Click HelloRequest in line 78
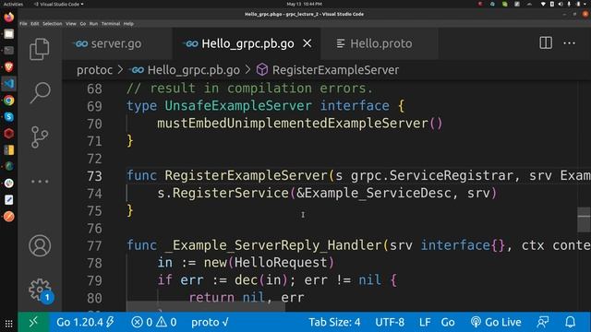 pos(281,262)
